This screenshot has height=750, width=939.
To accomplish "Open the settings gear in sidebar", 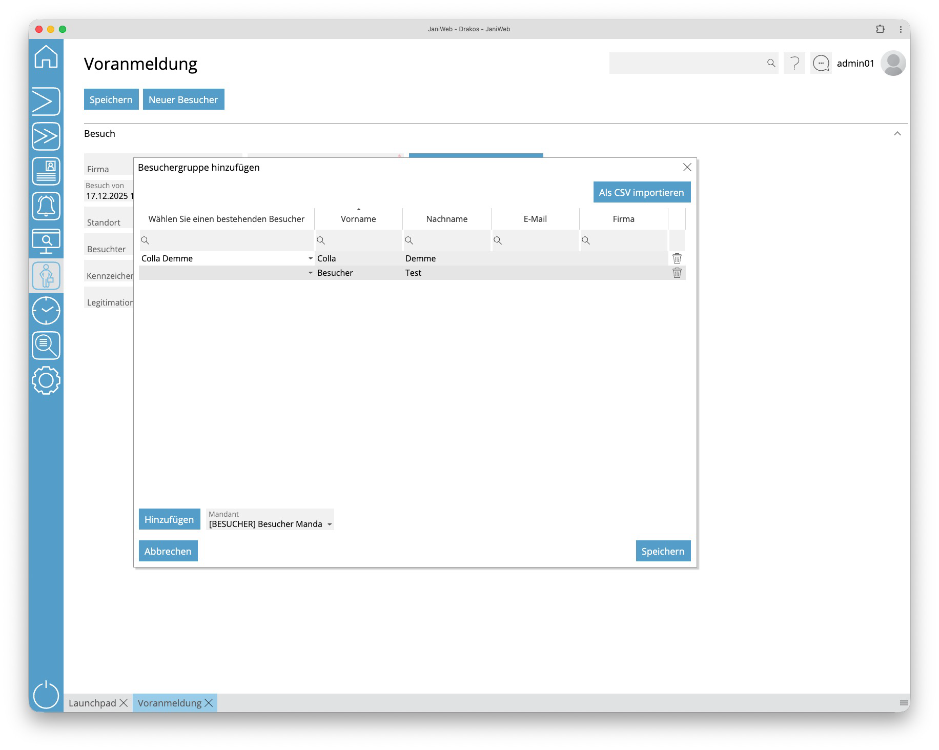I will (x=46, y=380).
